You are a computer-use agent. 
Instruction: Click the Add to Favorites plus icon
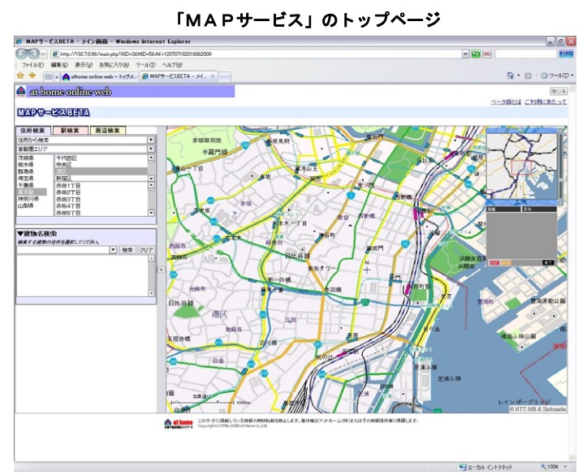tap(32, 76)
